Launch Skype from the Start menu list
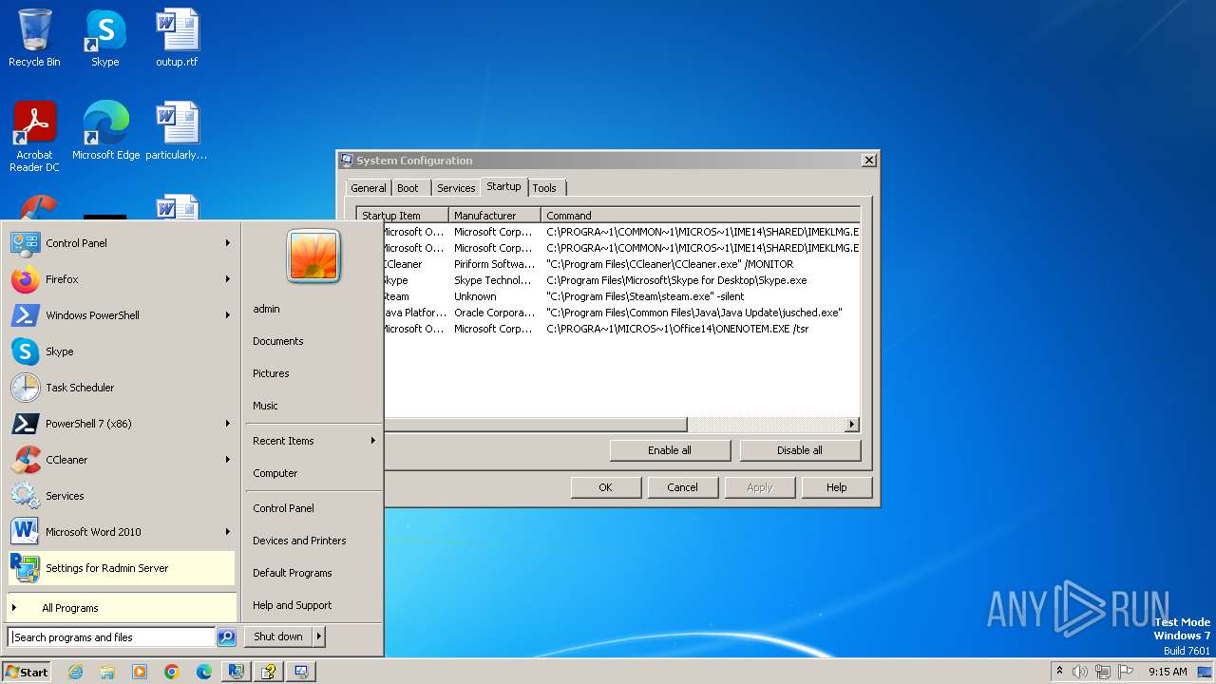This screenshot has width=1216, height=684. pyautogui.click(x=122, y=351)
